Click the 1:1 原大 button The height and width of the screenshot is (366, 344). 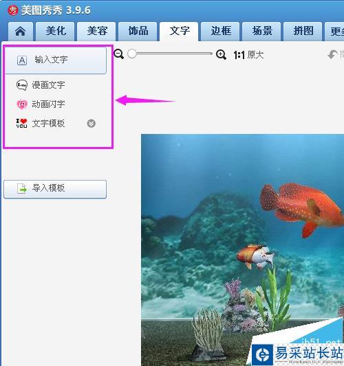(x=248, y=55)
